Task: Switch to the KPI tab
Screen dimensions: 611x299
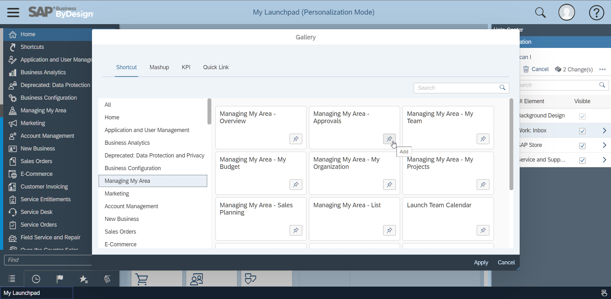Action: (x=186, y=67)
